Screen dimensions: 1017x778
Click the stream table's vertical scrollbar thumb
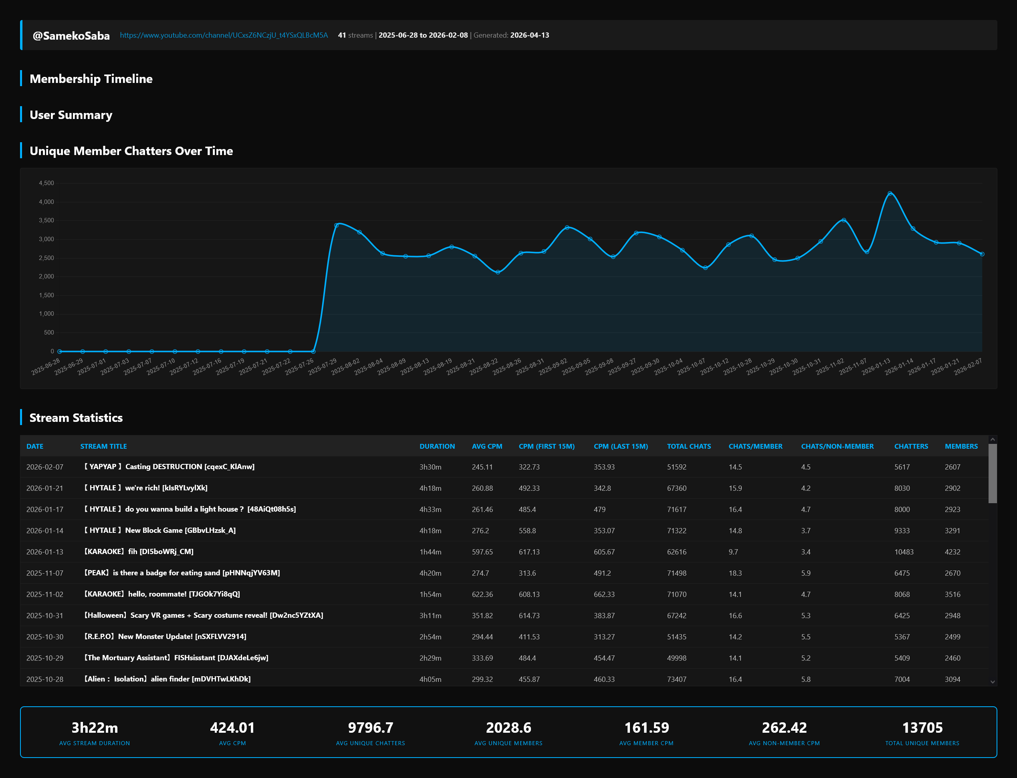(992, 473)
